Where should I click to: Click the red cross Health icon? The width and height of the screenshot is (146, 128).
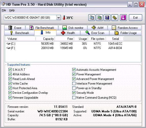pyautogui.click(x=63, y=33)
